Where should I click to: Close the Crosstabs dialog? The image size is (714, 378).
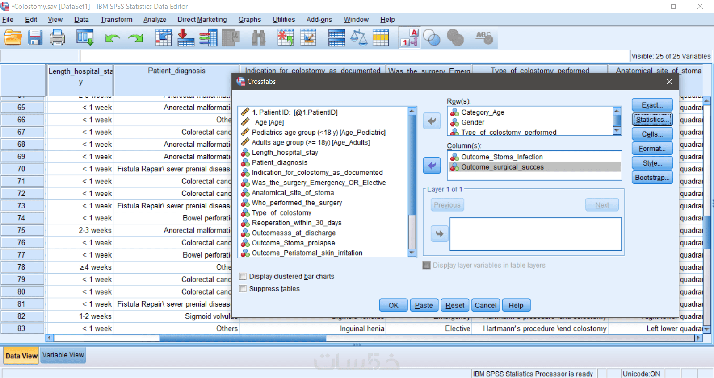click(x=669, y=82)
